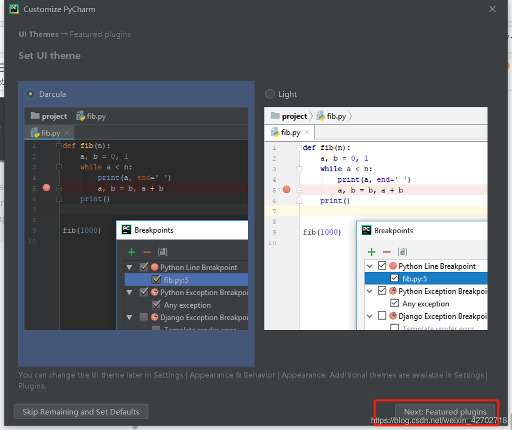Click Python Exception lightning icon in Darcula list
This screenshot has height=430, width=512.
pyautogui.click(x=154, y=292)
